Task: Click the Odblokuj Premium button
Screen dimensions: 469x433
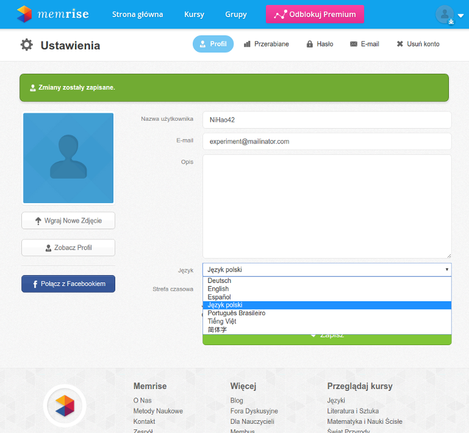Action: pos(315,14)
